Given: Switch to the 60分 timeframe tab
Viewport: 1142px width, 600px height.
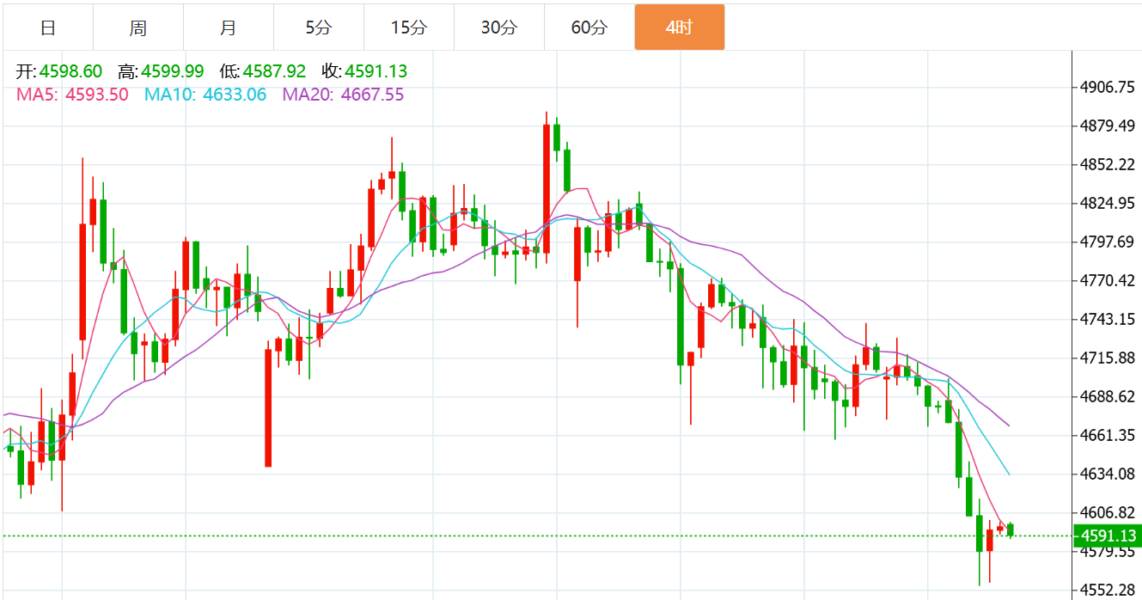Looking at the screenshot, I should (x=589, y=28).
